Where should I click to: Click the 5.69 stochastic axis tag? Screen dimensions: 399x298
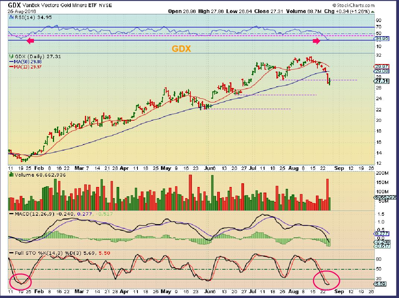click(381, 284)
